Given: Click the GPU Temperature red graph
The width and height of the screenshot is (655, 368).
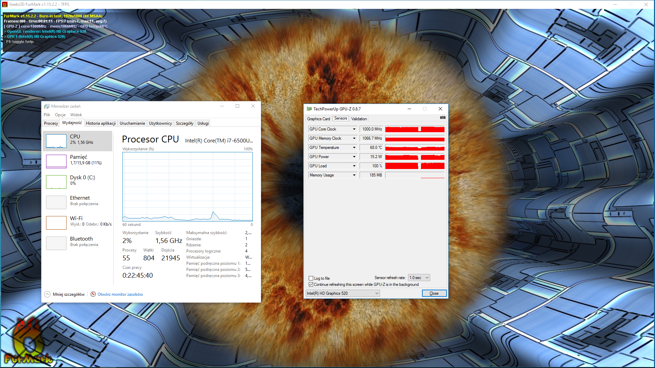Looking at the screenshot, I should [x=415, y=148].
